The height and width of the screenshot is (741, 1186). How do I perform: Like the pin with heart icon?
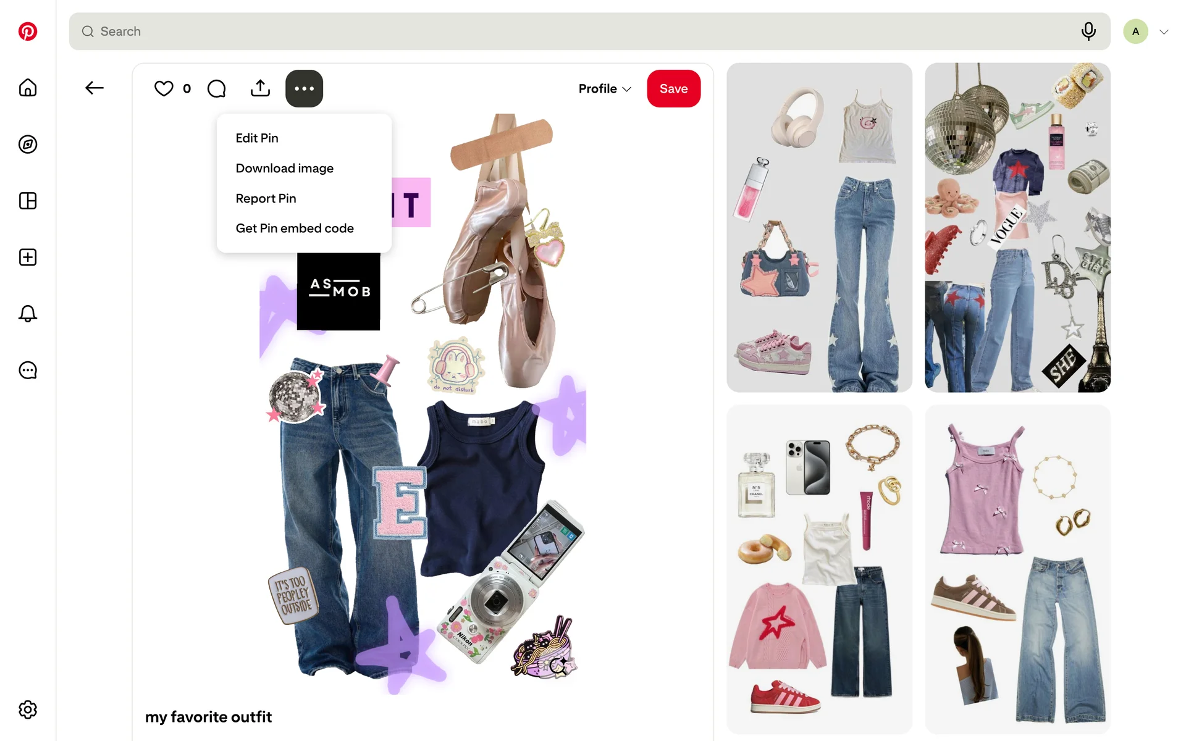click(164, 89)
